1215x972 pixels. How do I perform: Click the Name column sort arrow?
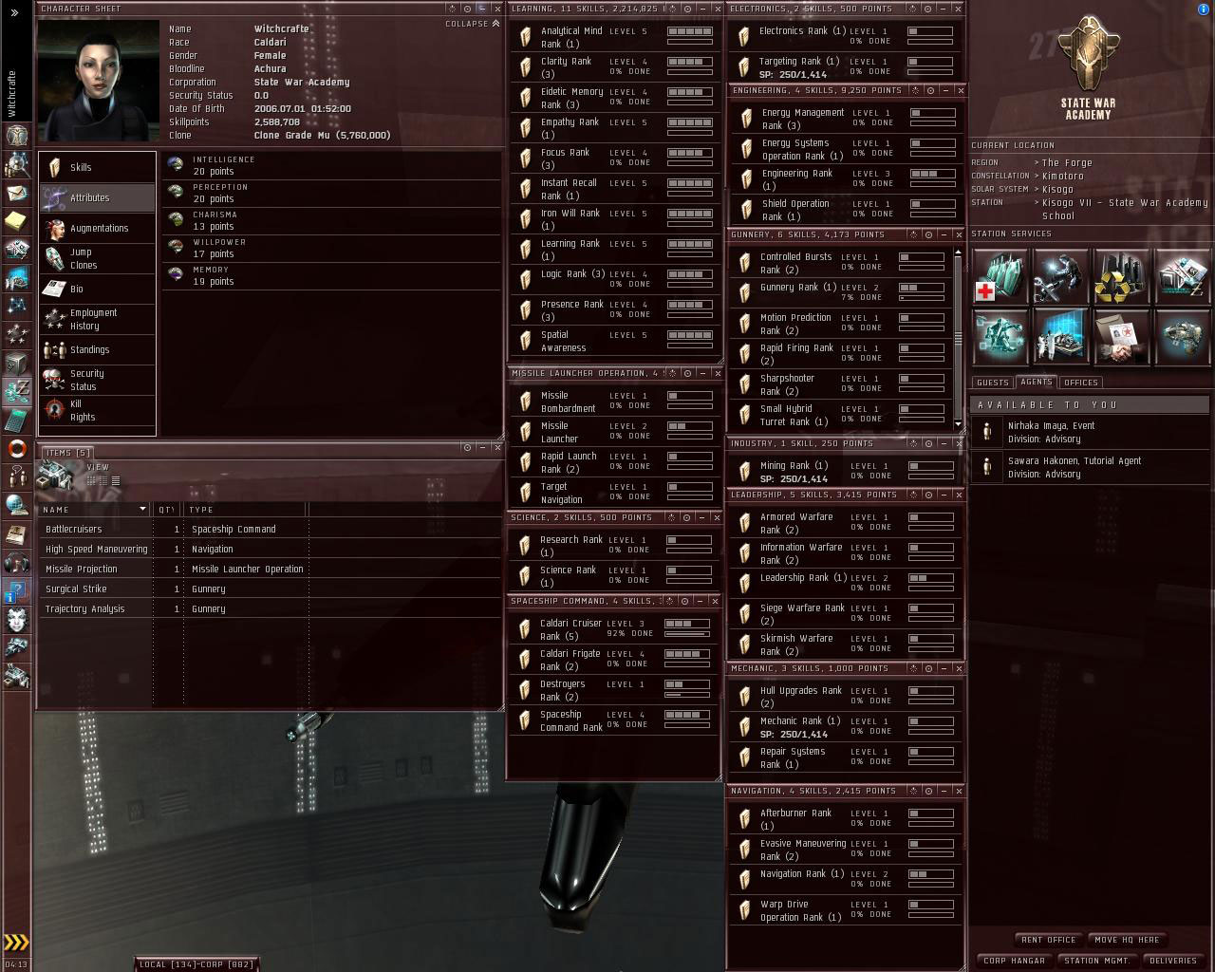point(142,510)
